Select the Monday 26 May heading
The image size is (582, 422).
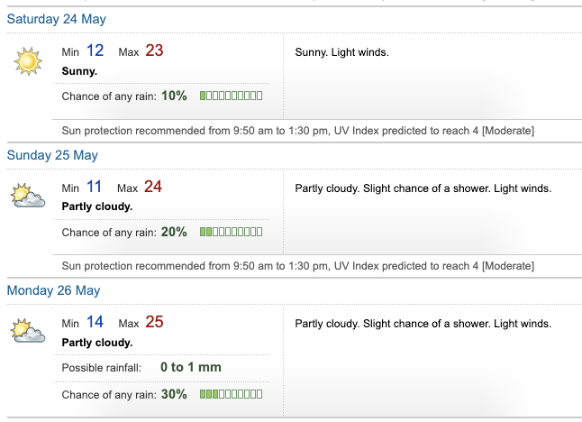pyautogui.click(x=53, y=290)
